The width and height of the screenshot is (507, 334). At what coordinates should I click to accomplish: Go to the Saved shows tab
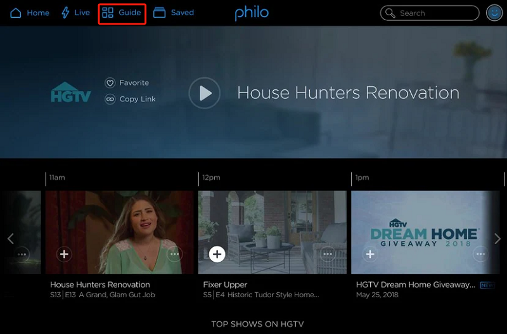click(174, 13)
